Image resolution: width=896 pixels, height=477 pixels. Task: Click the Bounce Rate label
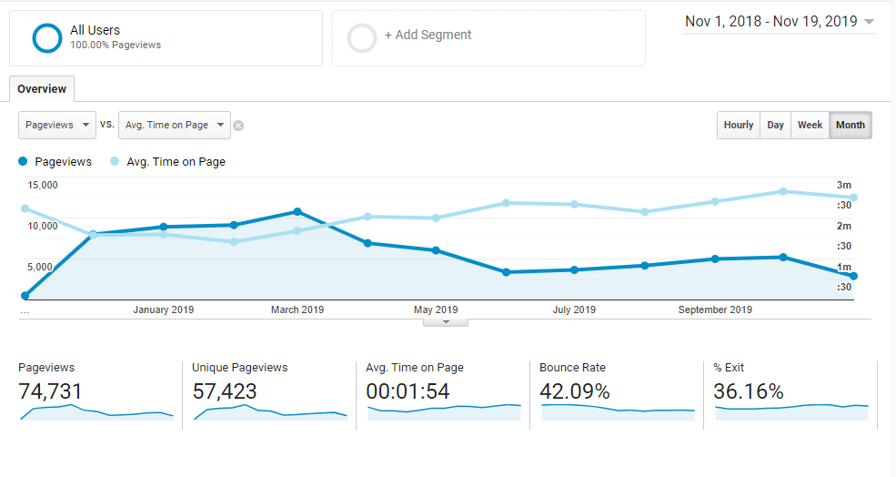[x=572, y=368]
